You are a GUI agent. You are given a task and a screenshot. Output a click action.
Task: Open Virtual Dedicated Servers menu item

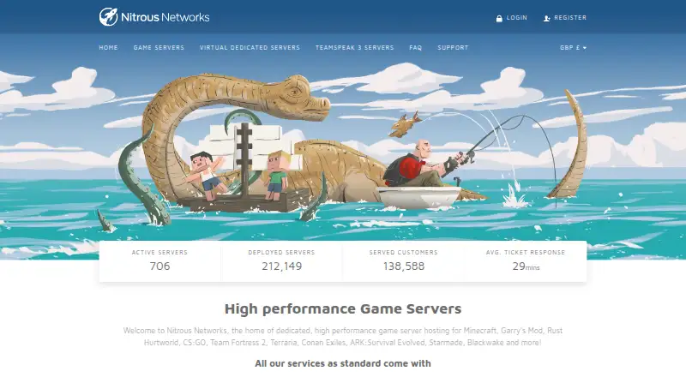click(x=250, y=48)
